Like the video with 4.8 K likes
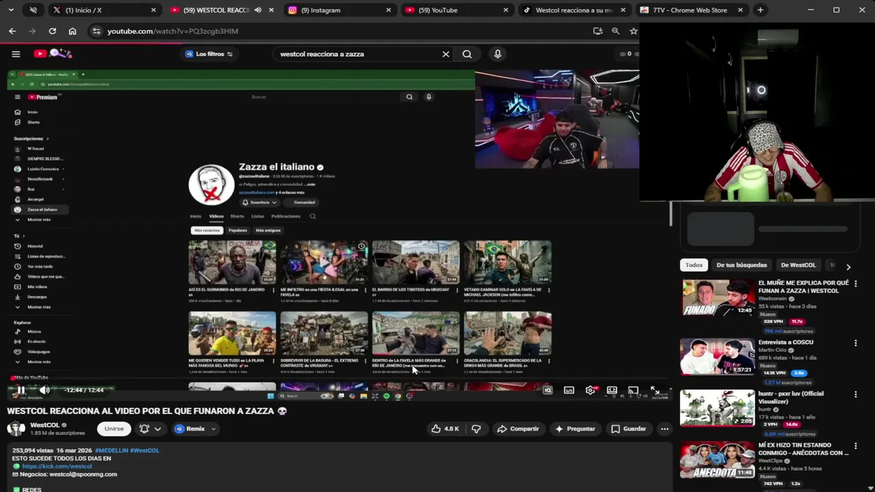Image resolution: width=875 pixels, height=492 pixels. 444,429
